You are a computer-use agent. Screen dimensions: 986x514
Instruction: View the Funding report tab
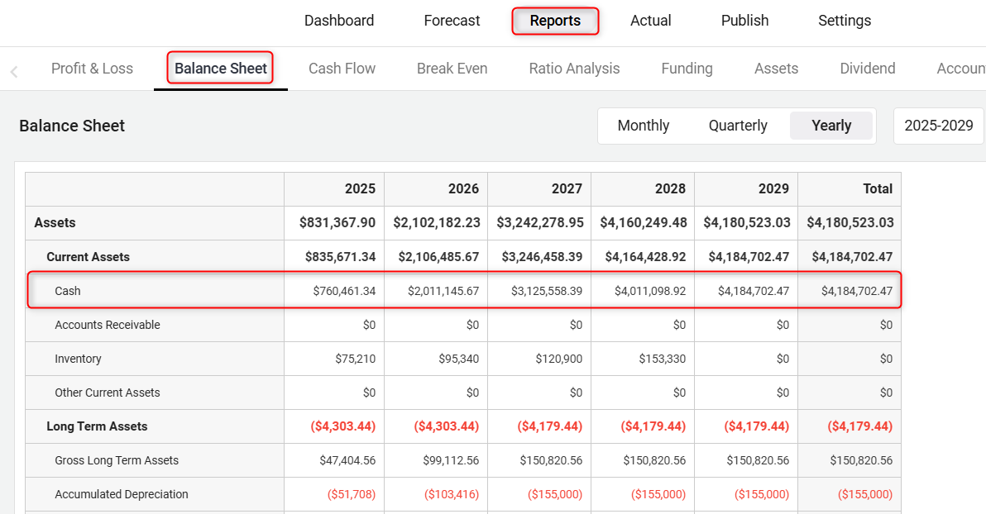pyautogui.click(x=687, y=69)
